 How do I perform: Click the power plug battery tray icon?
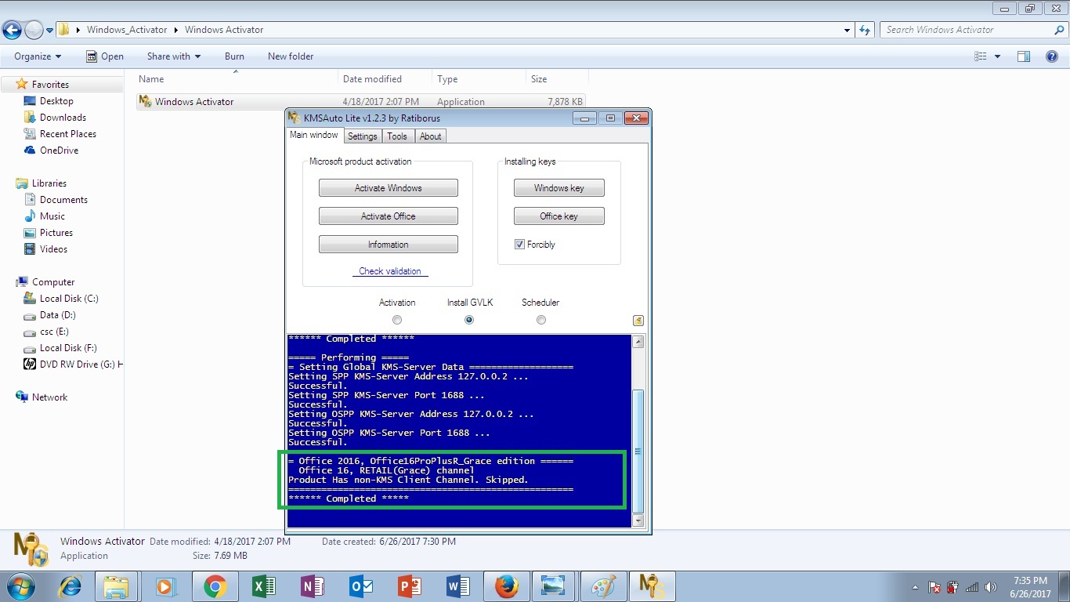tap(953, 587)
